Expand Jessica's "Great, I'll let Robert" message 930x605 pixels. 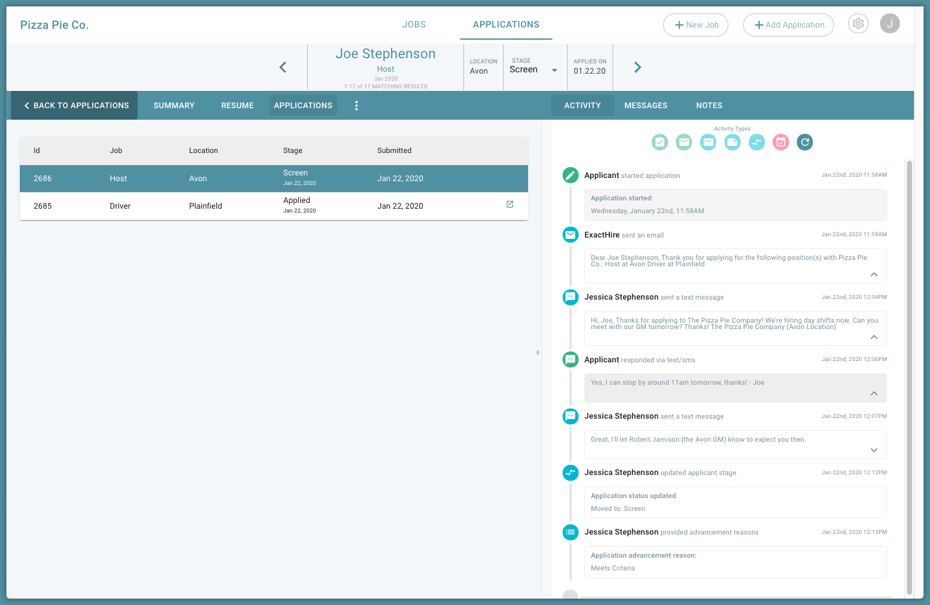point(874,450)
